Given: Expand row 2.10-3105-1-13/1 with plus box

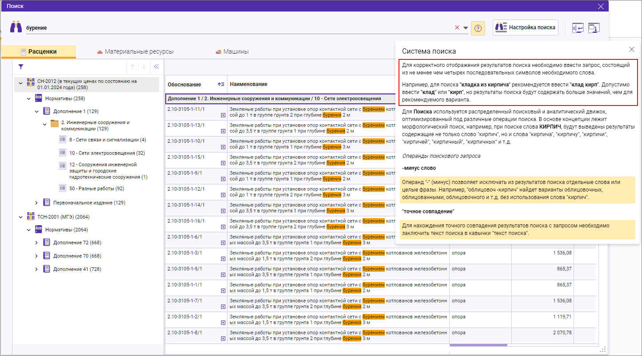Looking at the screenshot, I should [223, 131].
